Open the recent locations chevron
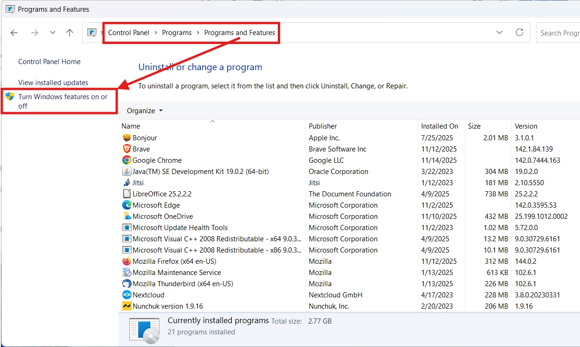The width and height of the screenshot is (580, 347). 52,33
